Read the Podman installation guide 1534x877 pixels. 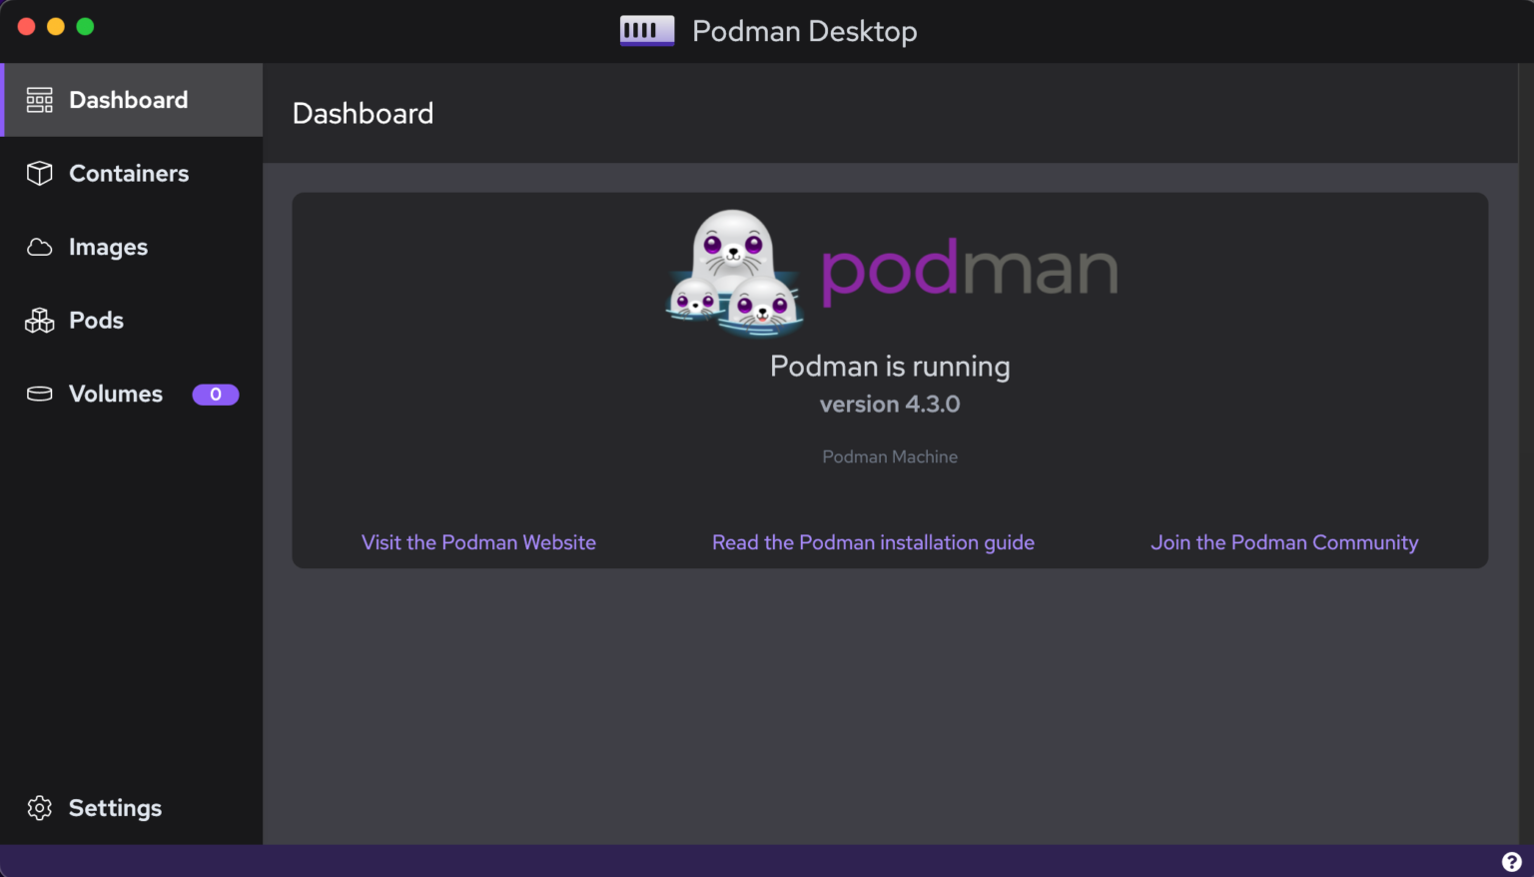(x=873, y=542)
